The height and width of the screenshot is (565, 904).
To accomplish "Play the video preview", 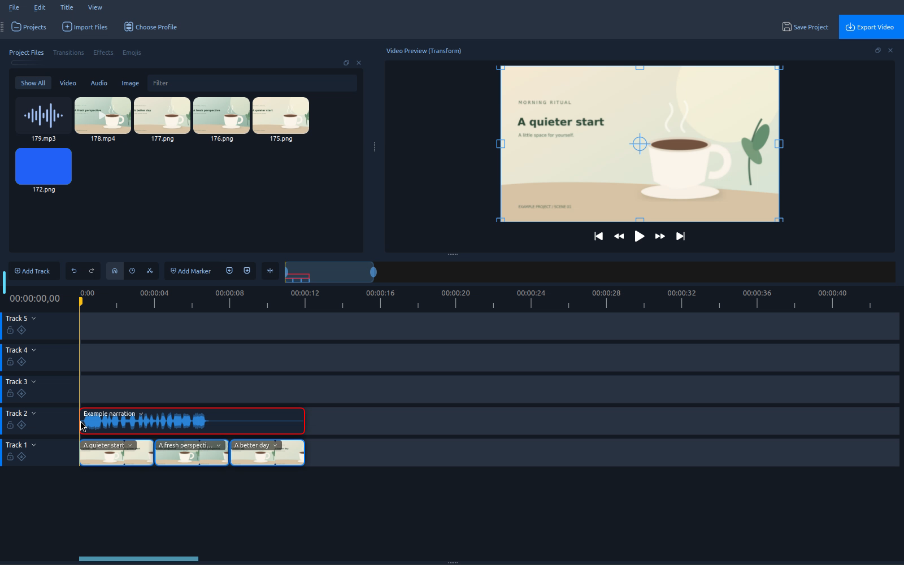I will pyautogui.click(x=639, y=236).
